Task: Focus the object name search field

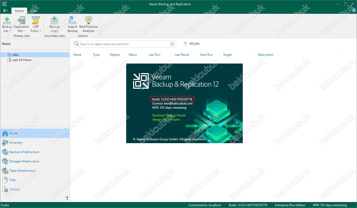Action: click(124, 44)
